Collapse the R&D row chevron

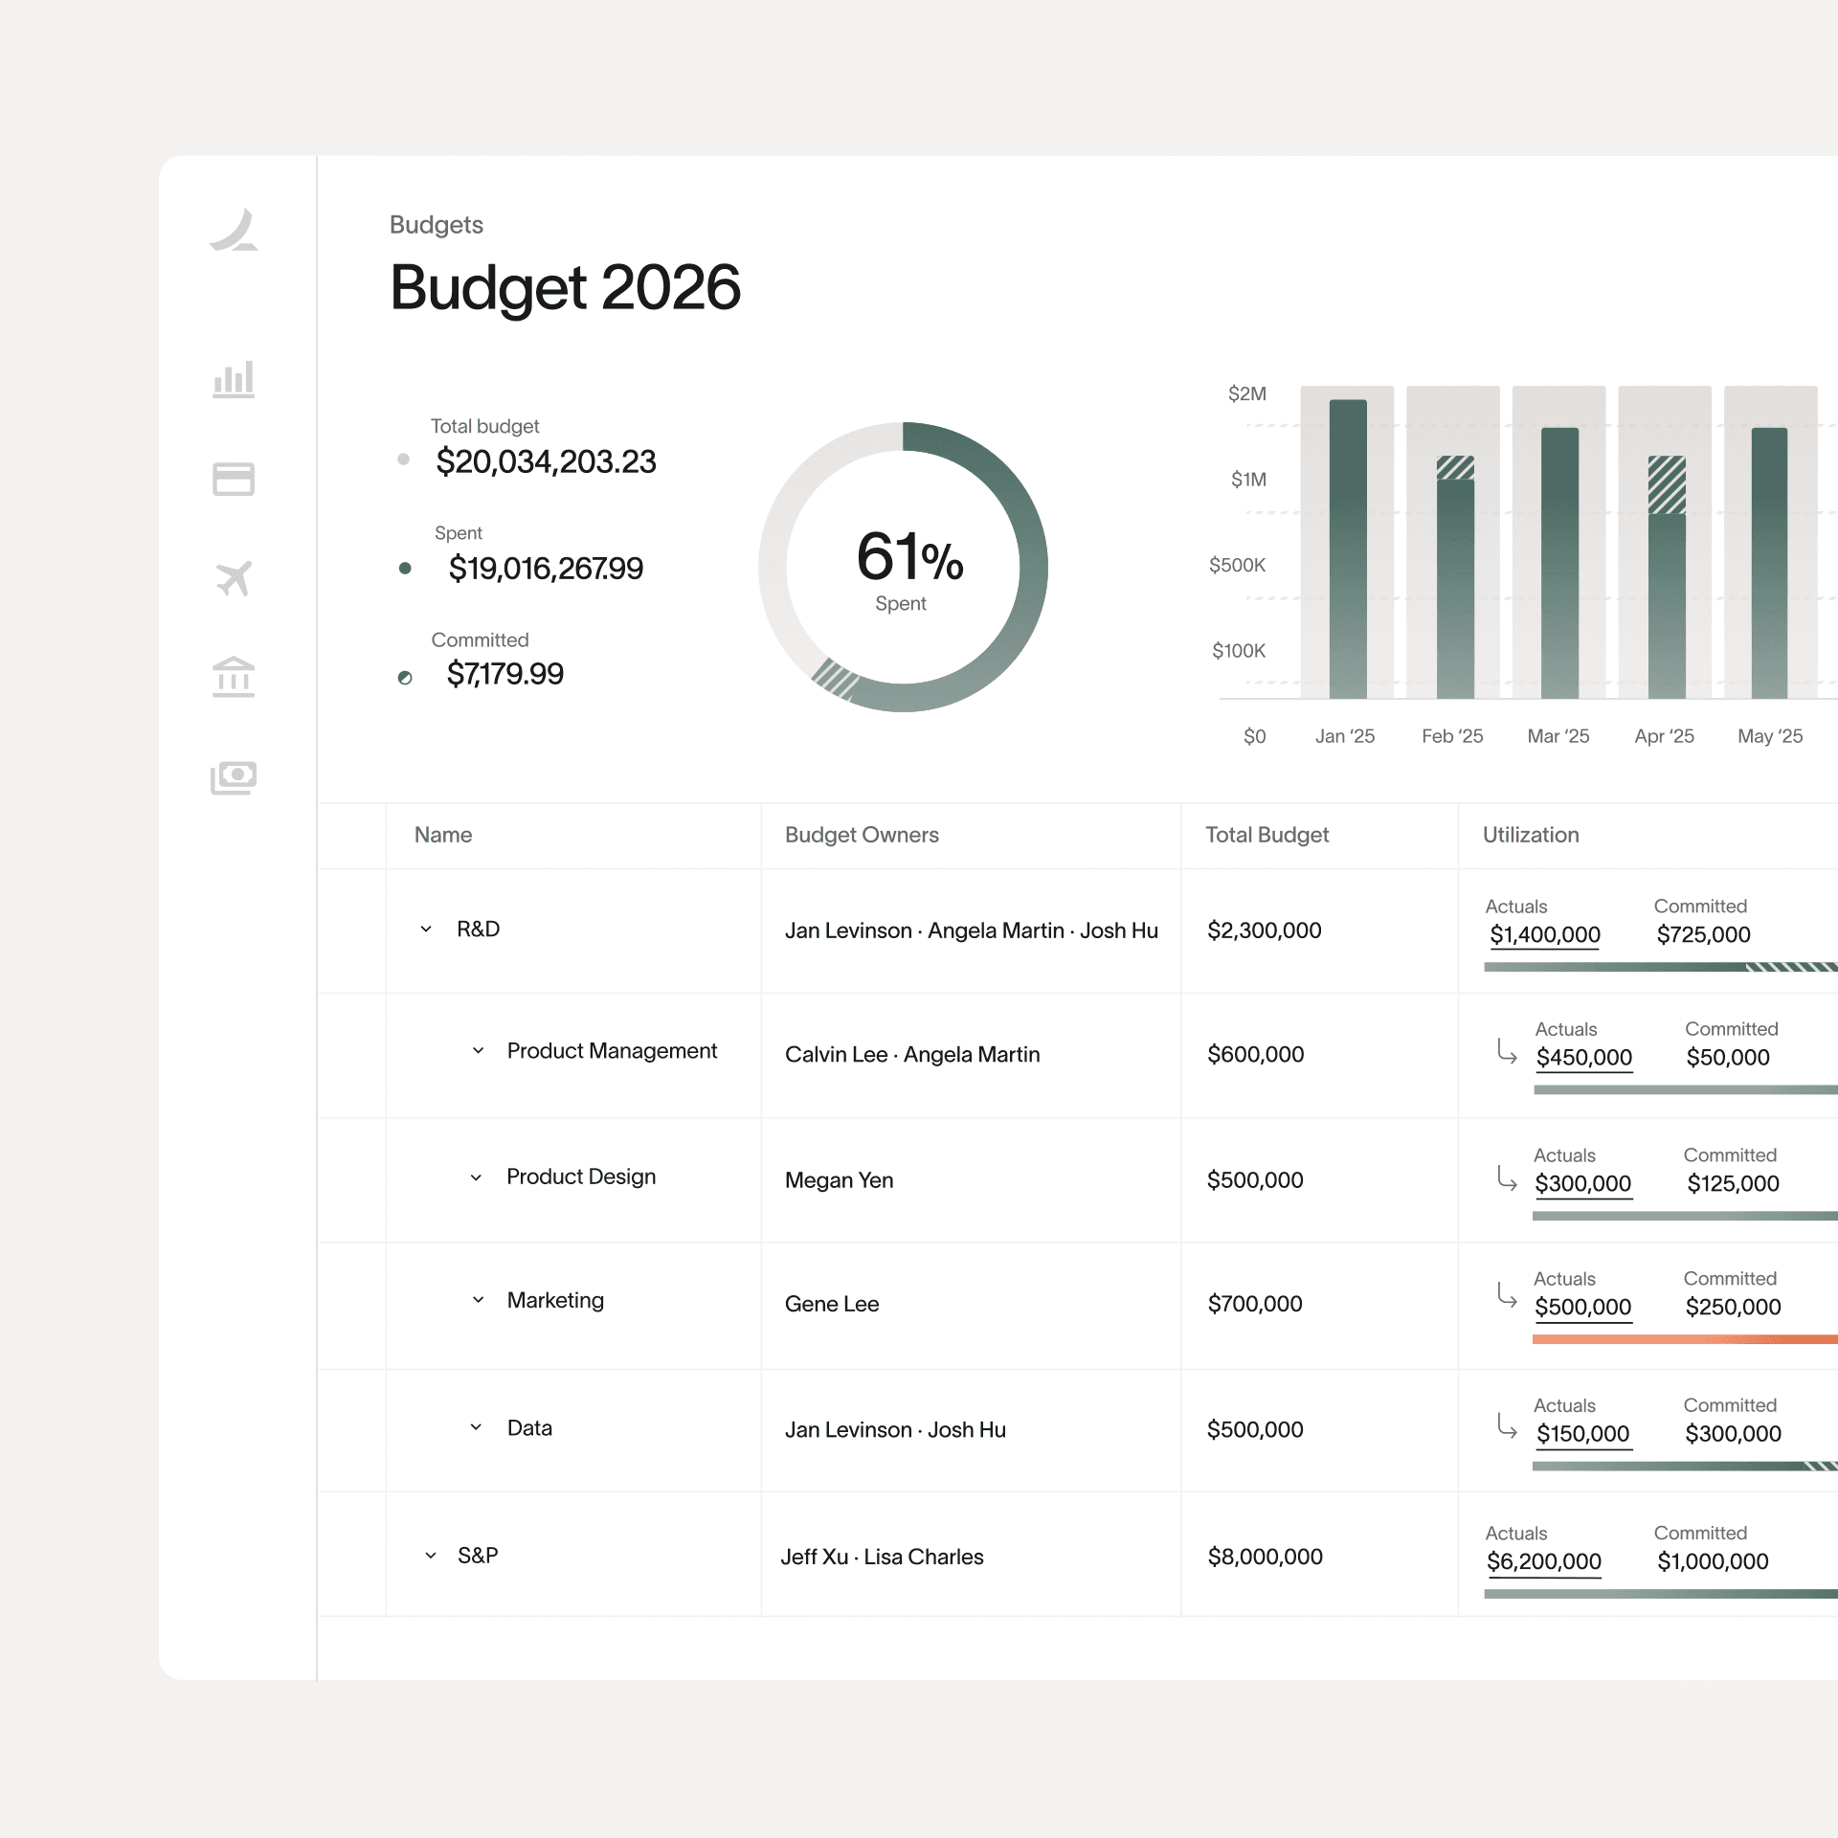pos(426,929)
